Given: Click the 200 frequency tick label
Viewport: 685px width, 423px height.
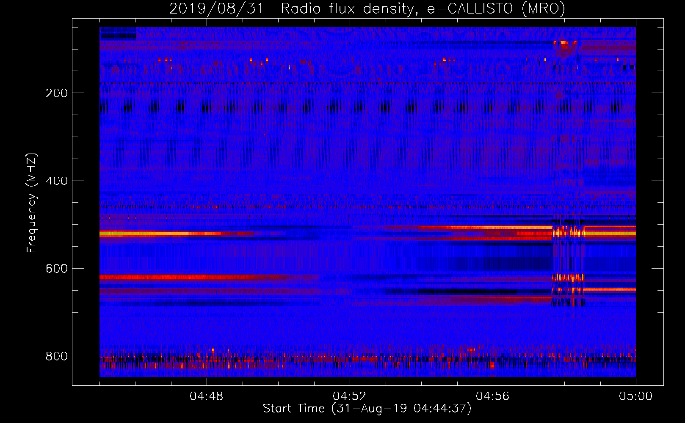Looking at the screenshot, I should click(x=57, y=93).
